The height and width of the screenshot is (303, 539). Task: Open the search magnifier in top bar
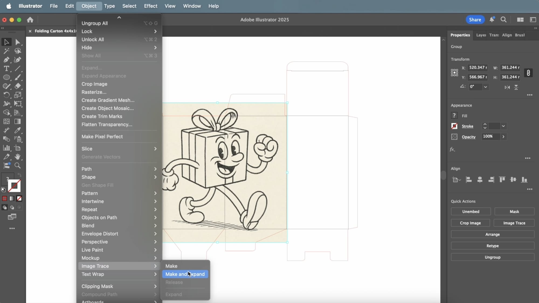[x=503, y=20]
